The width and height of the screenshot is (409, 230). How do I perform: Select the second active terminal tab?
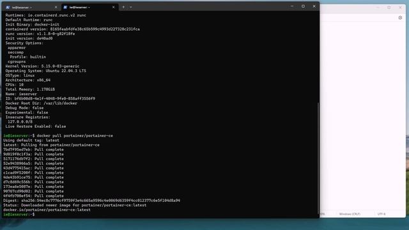coord(89,7)
